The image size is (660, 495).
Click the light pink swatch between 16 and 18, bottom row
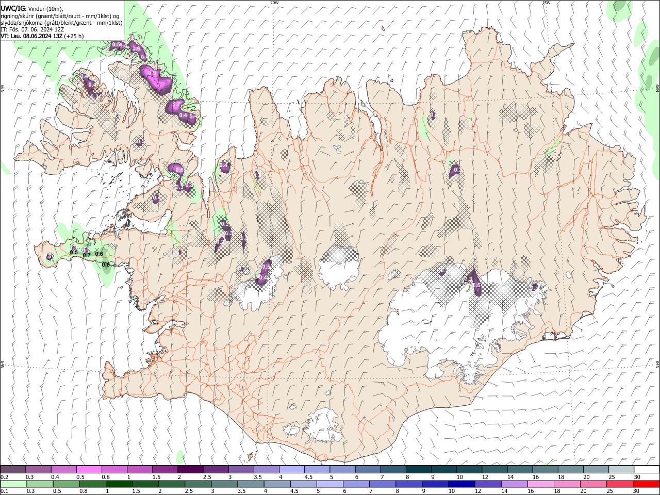pos(541,484)
